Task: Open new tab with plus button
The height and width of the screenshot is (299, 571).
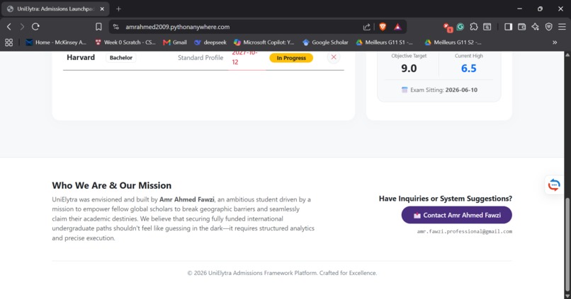Action: (x=118, y=8)
